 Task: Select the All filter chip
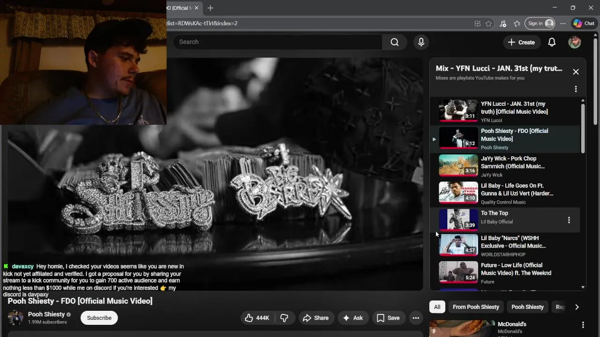pos(437,307)
